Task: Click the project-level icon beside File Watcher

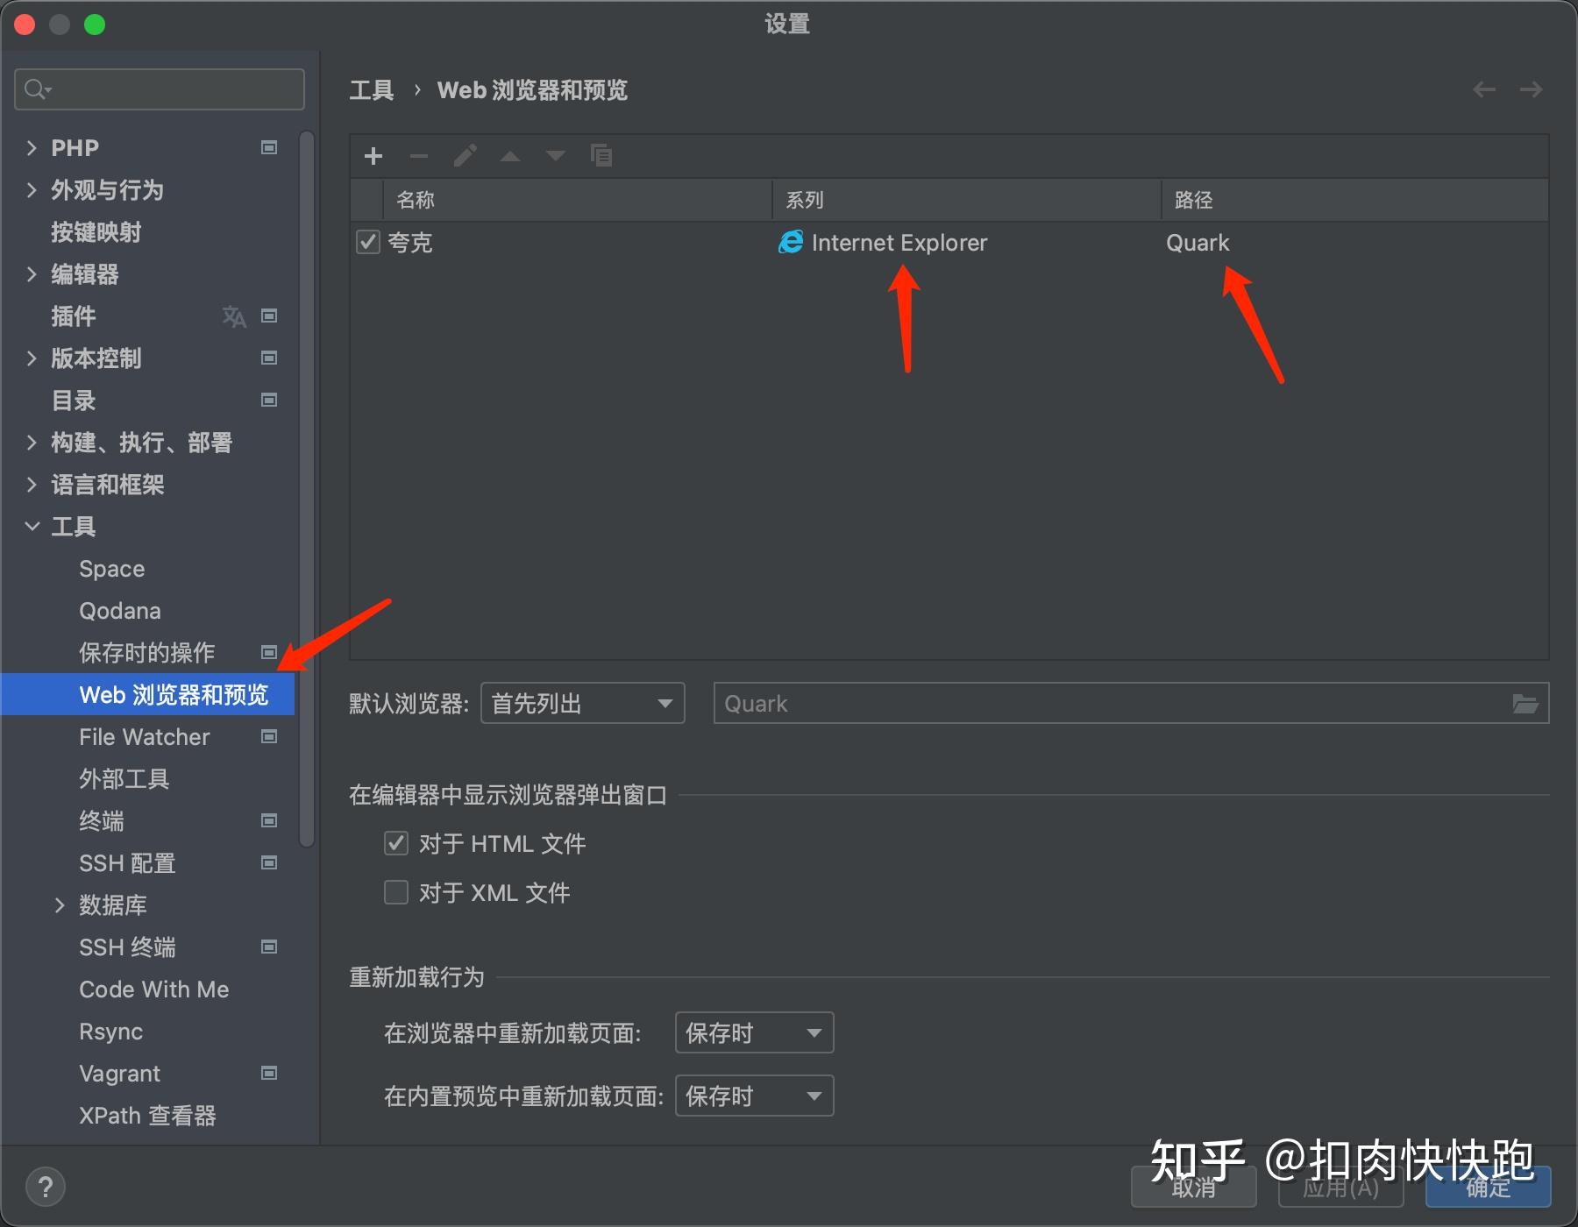Action: tap(269, 736)
